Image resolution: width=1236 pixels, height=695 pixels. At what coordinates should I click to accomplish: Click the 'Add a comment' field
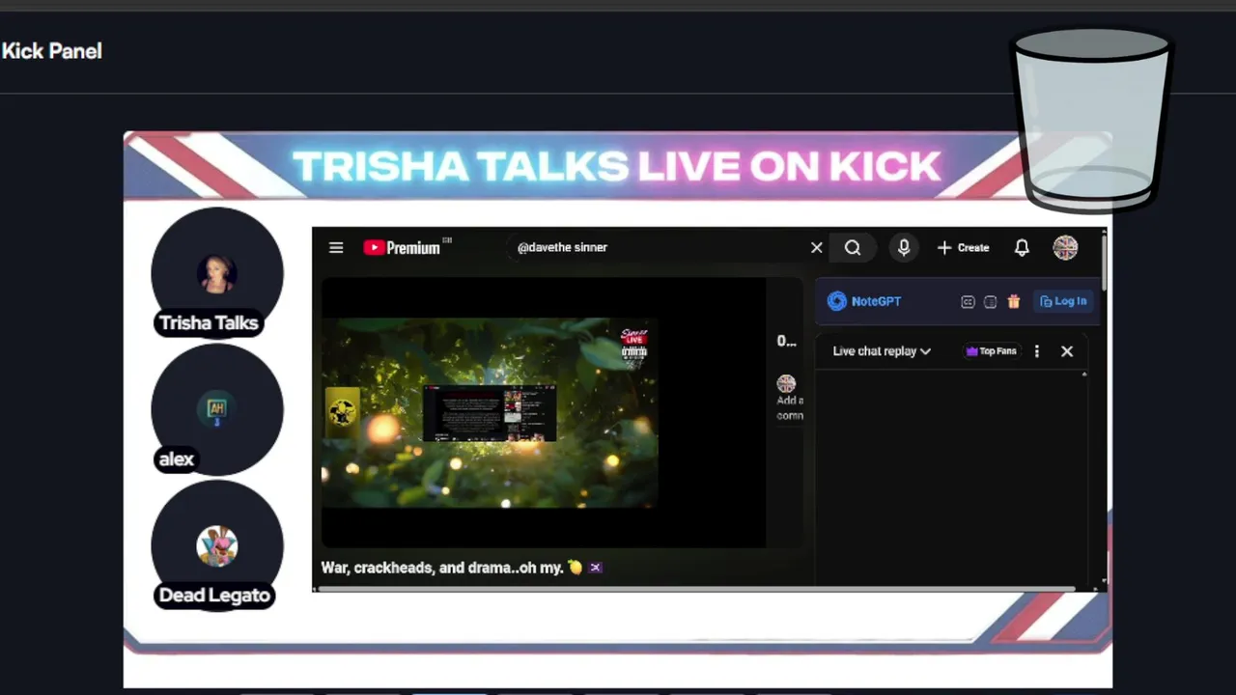pos(790,407)
